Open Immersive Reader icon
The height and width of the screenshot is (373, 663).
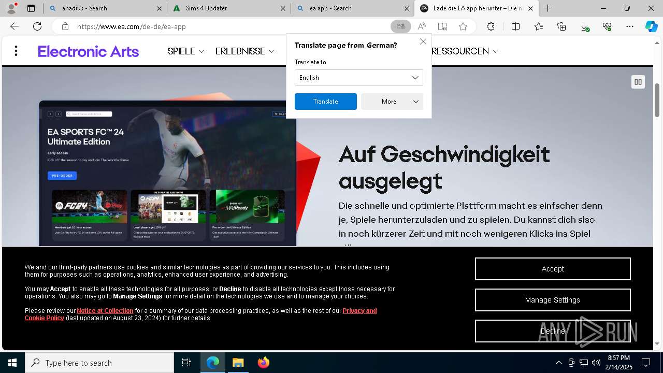pos(442,26)
